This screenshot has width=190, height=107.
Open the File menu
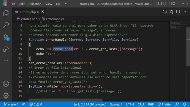point(13,4)
